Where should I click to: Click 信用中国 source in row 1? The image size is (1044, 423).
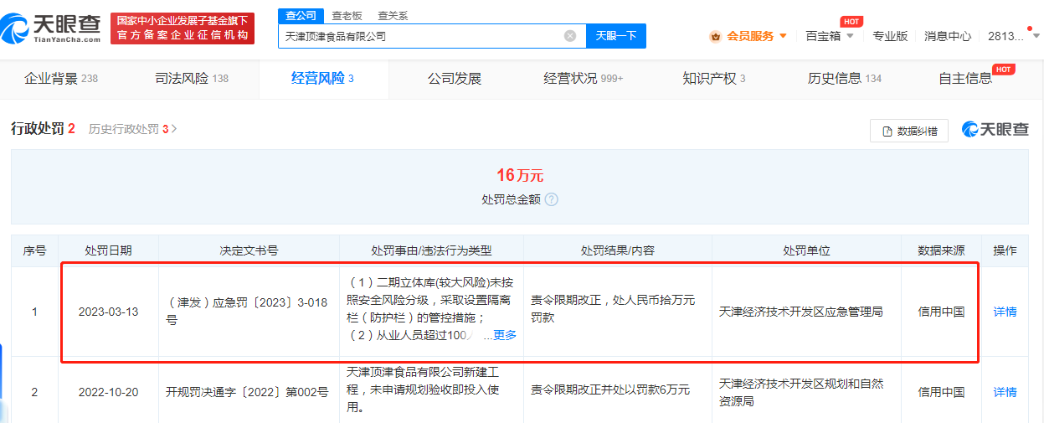pyautogui.click(x=941, y=312)
